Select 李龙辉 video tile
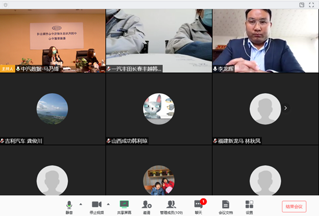This screenshot has height=216, width=319. (266, 41)
